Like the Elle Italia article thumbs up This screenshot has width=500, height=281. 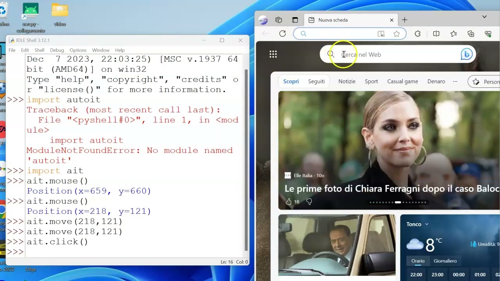pos(289,202)
